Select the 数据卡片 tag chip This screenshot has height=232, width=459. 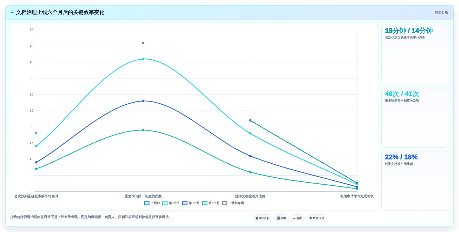pos(317,218)
